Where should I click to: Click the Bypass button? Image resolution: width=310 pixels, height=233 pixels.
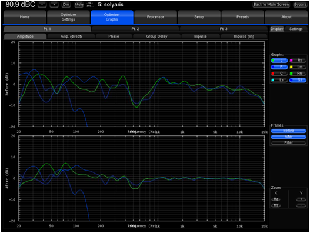point(300,5)
